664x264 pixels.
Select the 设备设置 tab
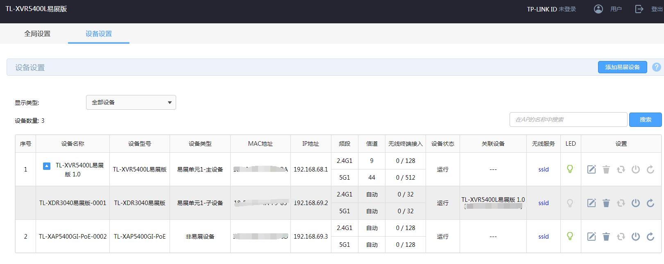click(x=99, y=34)
